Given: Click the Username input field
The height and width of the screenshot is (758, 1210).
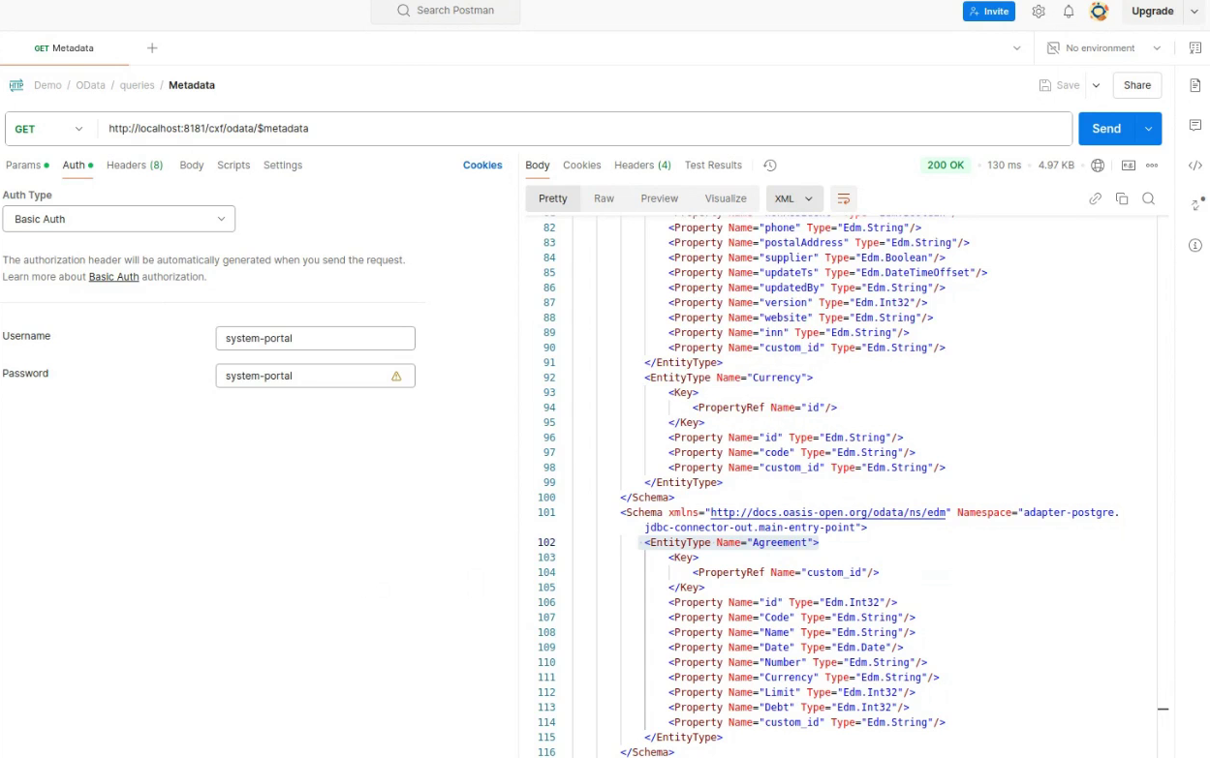Looking at the screenshot, I should point(315,339).
